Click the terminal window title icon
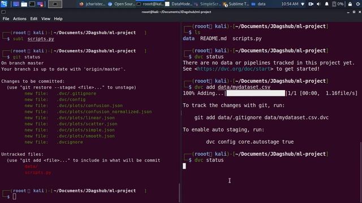The width and height of the screenshot is (362, 203). [x=3, y=12]
